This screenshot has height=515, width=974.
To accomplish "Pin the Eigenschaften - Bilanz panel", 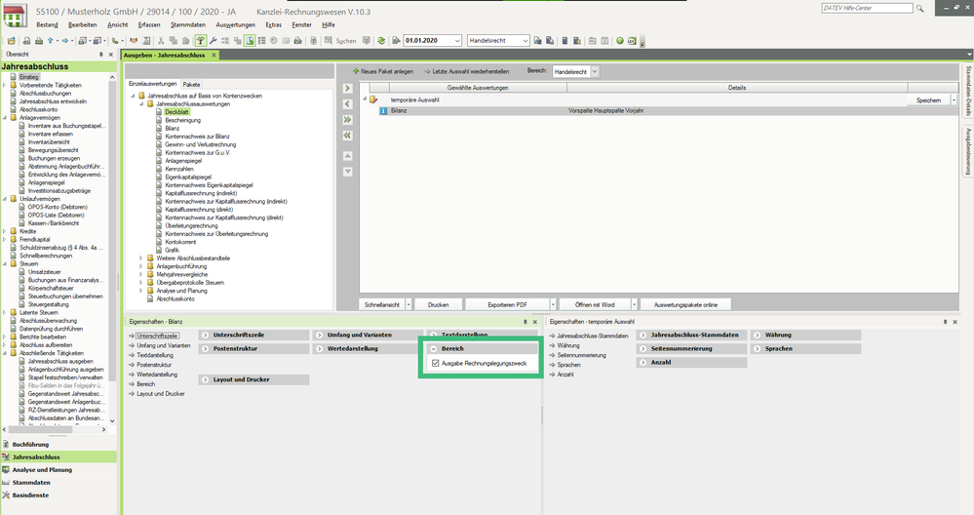I will click(x=525, y=322).
